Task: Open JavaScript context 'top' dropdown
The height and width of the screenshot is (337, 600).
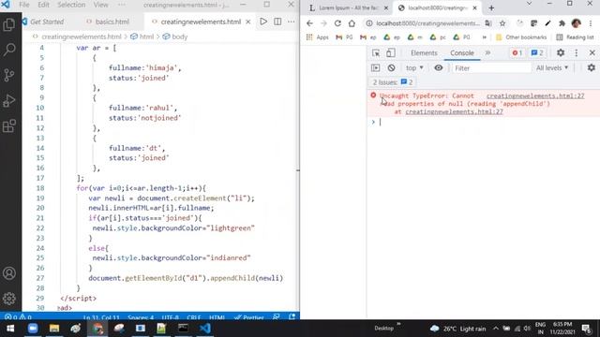Action: [414, 68]
